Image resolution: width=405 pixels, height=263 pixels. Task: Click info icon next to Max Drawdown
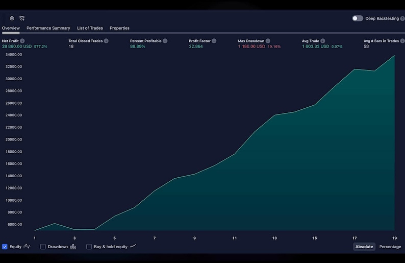coord(268,41)
